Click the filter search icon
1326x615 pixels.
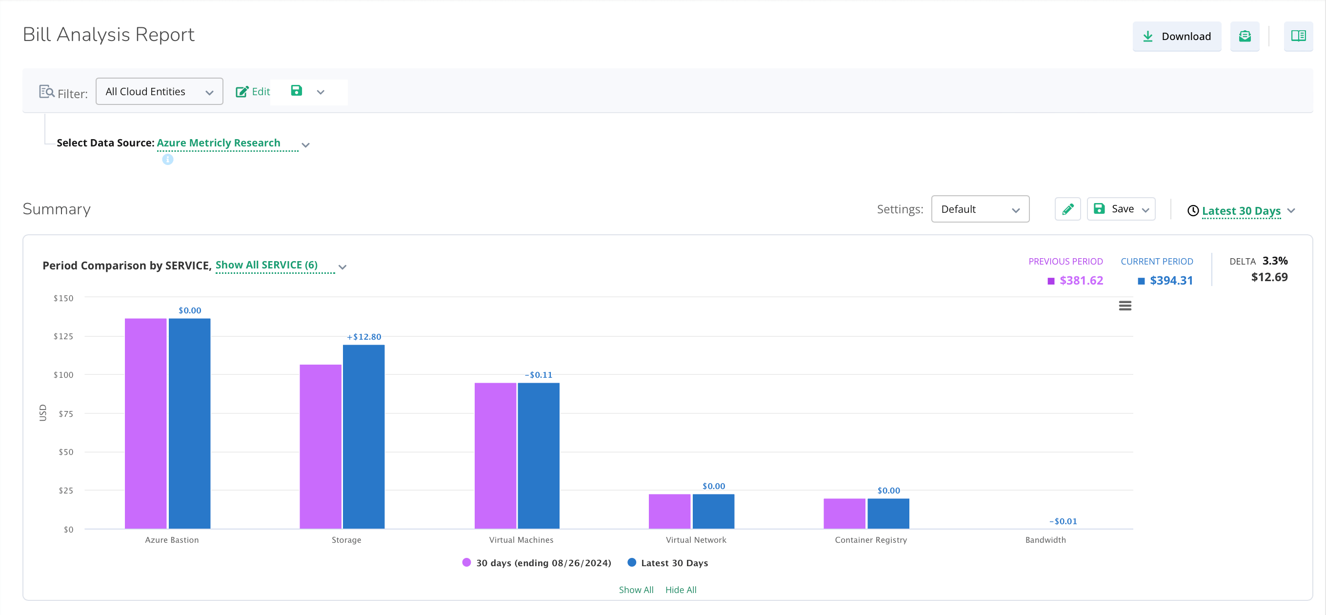tap(47, 92)
